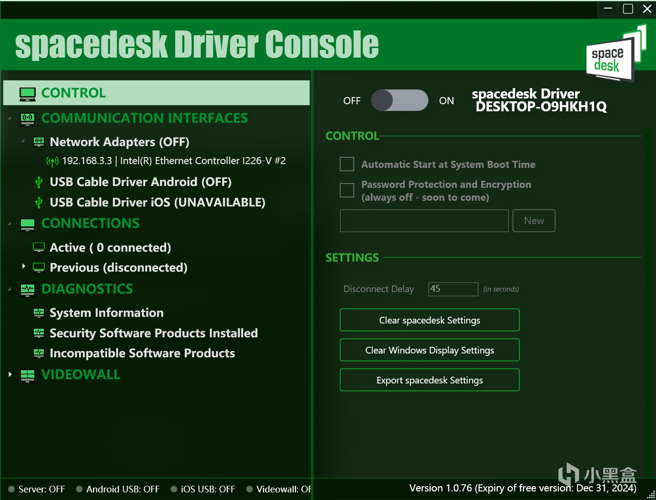This screenshot has height=500, width=656.
Task: Click the Android USB status indicator dot
Action: click(80, 489)
